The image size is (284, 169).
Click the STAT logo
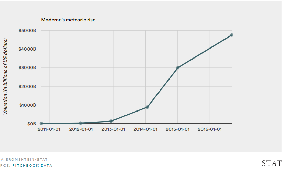click(x=272, y=163)
